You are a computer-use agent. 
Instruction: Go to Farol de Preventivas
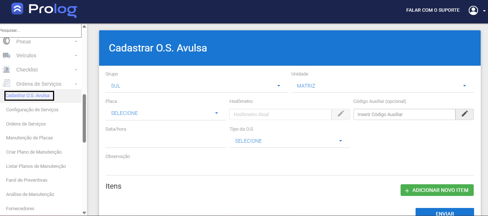point(27,180)
